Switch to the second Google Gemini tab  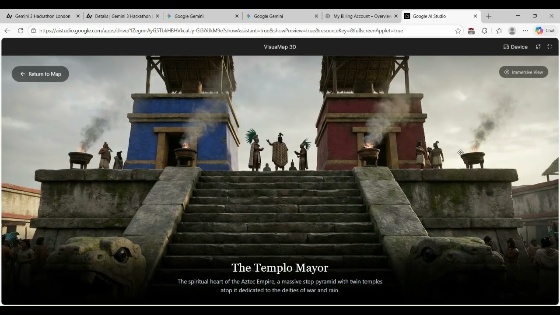coord(282,16)
